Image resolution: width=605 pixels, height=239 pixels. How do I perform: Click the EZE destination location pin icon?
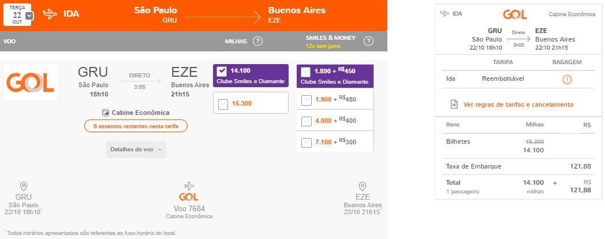[363, 187]
